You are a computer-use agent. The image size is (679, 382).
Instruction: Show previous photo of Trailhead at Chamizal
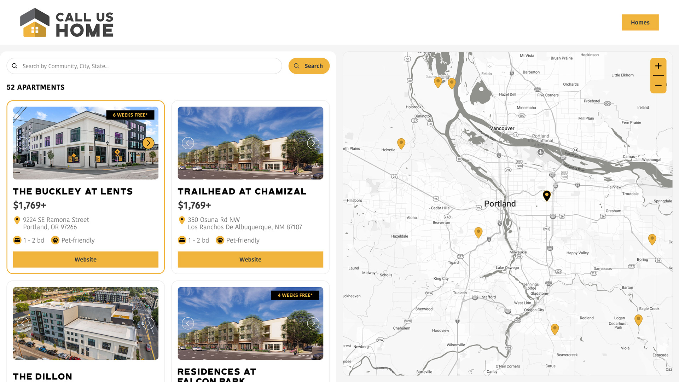188,143
